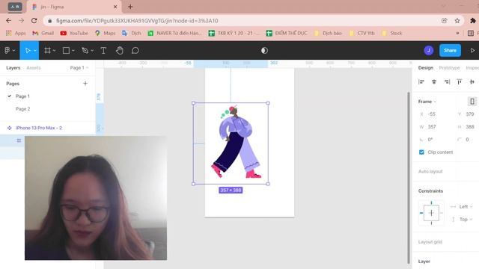
Task: Open the Gmail bookmark
Action: pyautogui.click(x=43, y=33)
